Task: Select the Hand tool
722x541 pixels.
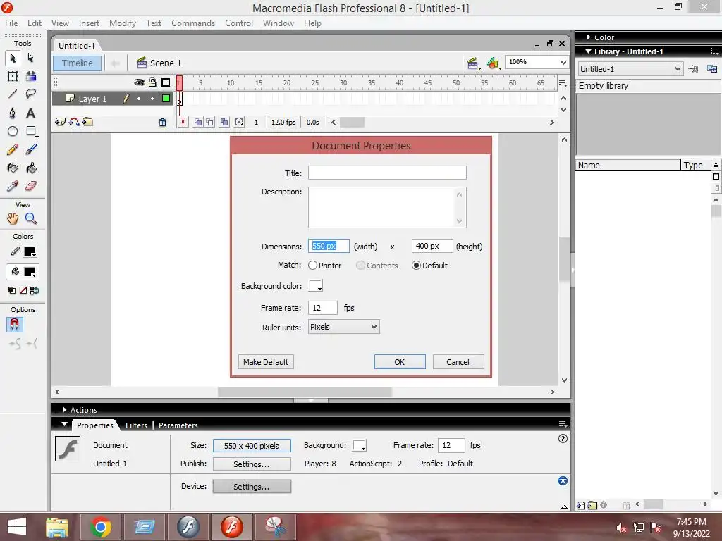Action: pyautogui.click(x=13, y=218)
